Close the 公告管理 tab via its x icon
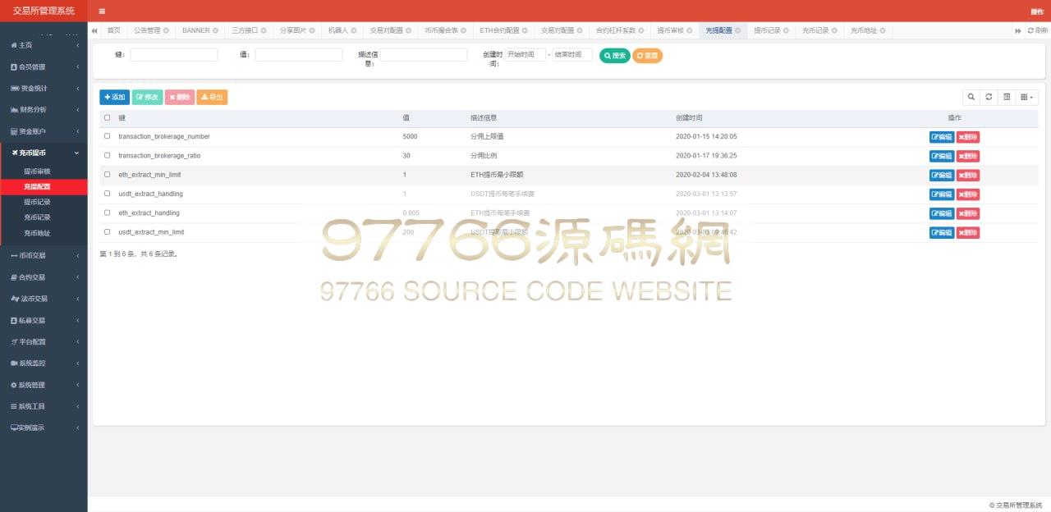 (166, 30)
